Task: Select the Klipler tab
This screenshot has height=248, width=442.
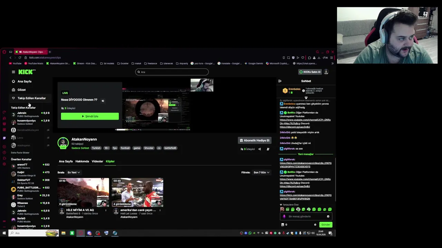Action: (110, 162)
